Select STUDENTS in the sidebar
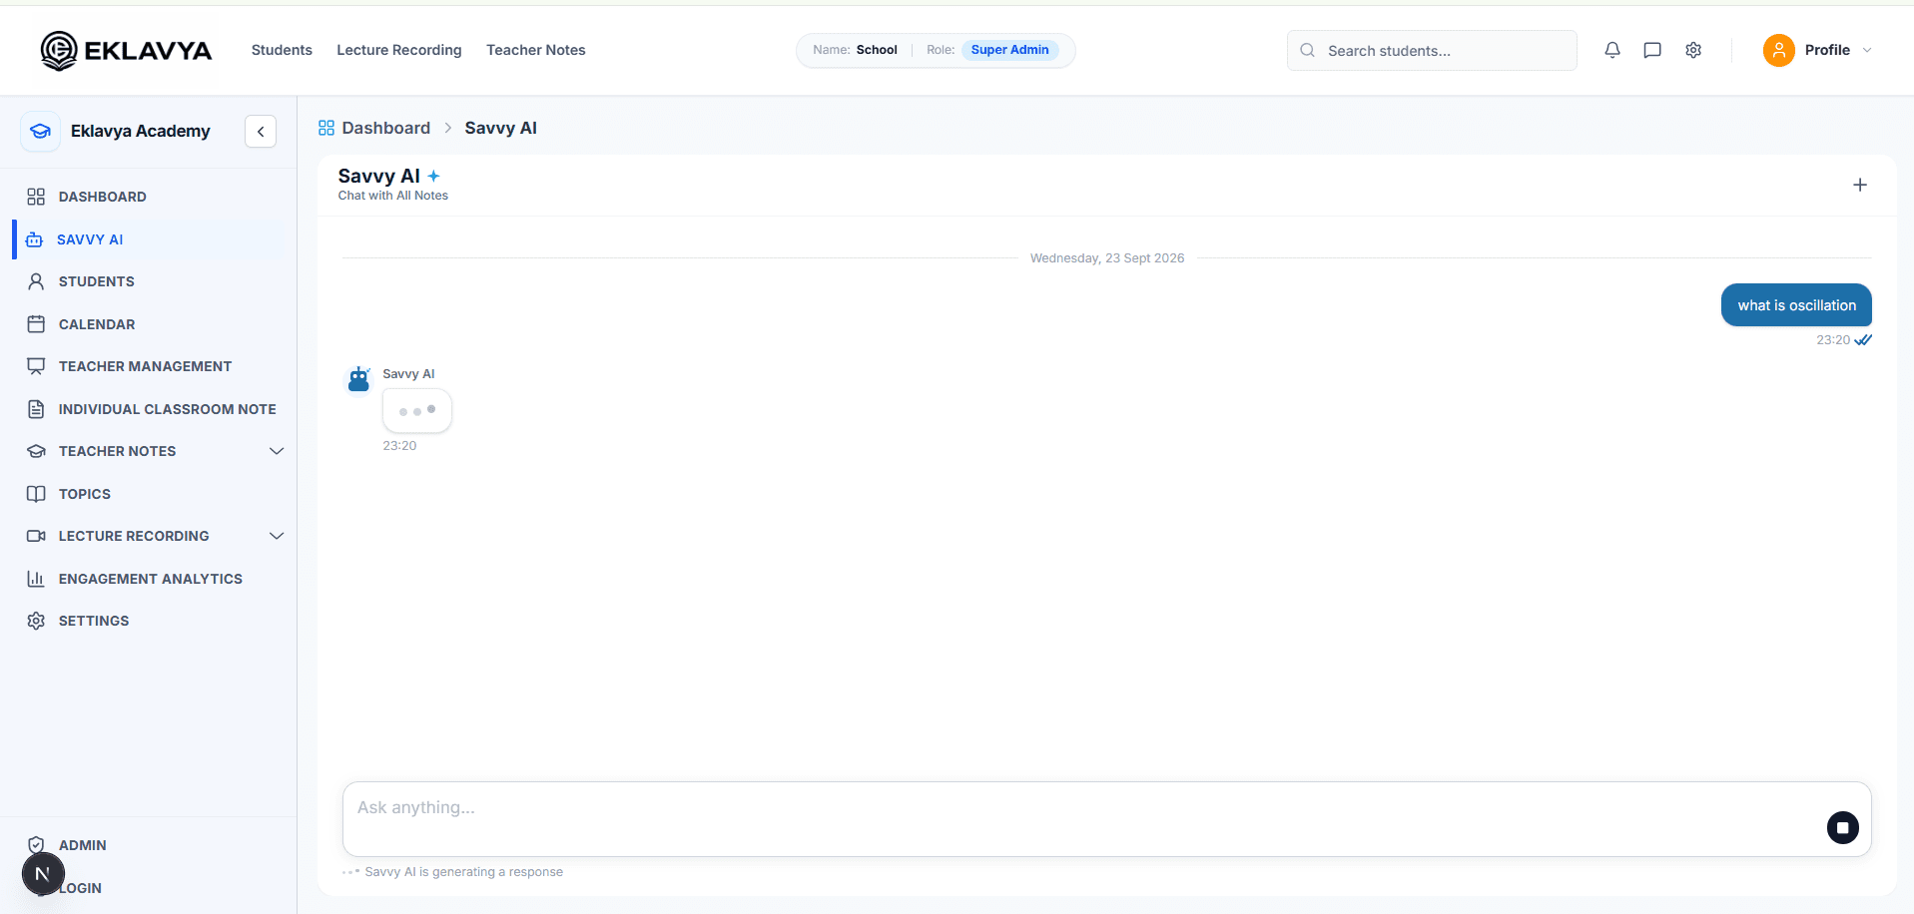This screenshot has height=914, width=1914. [x=97, y=281]
